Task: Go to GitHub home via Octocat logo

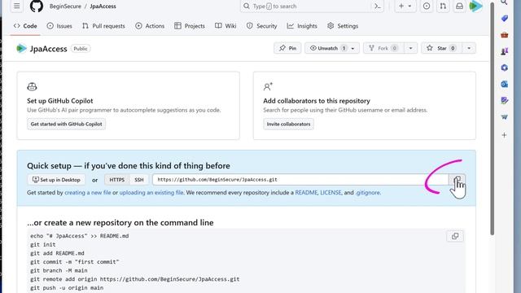Action: (36, 6)
